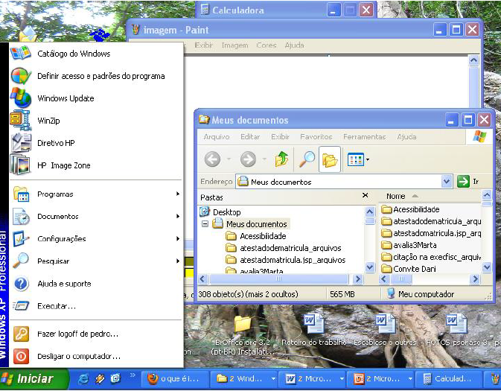This screenshot has width=501, height=391.
Task: Open Ajuda e suporte help item
Action: coord(64,284)
